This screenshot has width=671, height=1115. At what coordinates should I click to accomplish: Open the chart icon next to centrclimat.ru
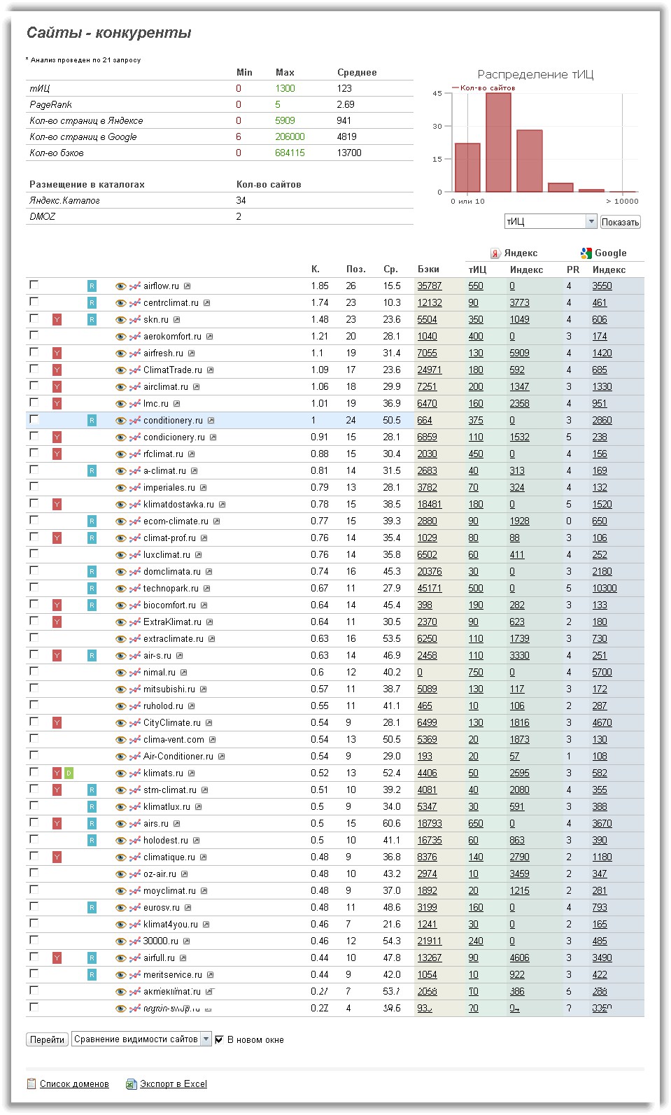point(135,303)
